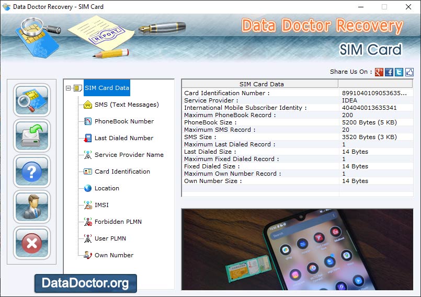Select Service Provider Name in the tree
This screenshot has width=421, height=297.
[x=129, y=155]
